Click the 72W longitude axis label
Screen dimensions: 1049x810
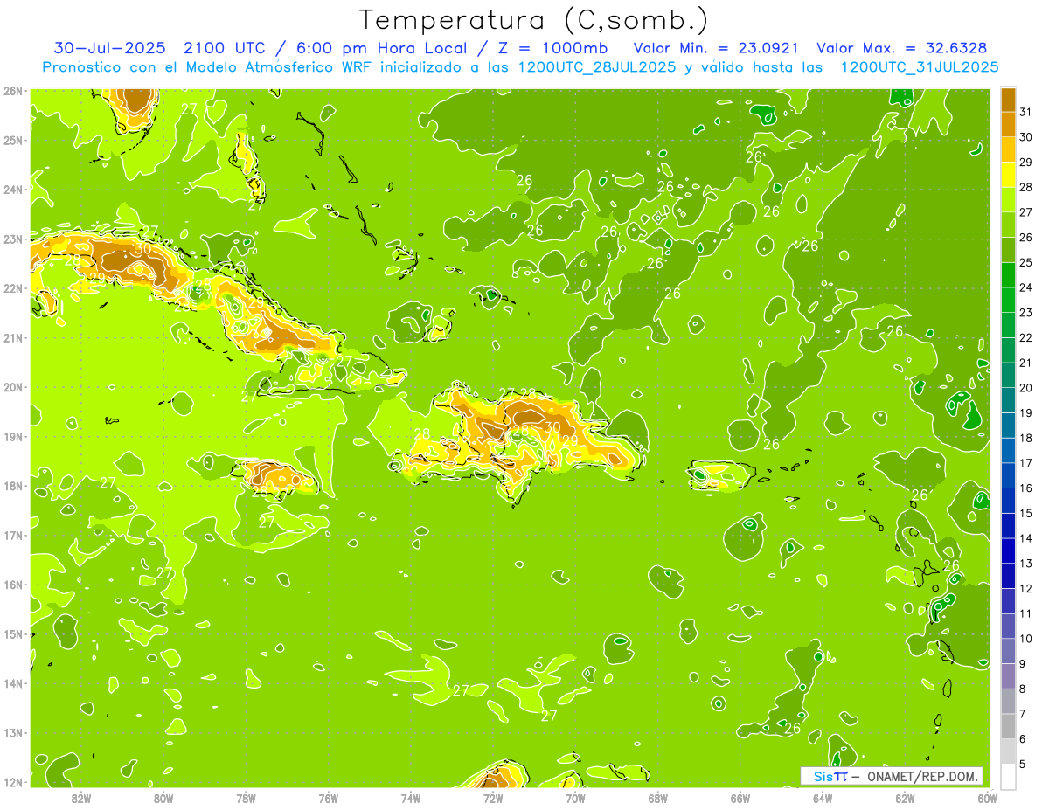tap(492, 798)
